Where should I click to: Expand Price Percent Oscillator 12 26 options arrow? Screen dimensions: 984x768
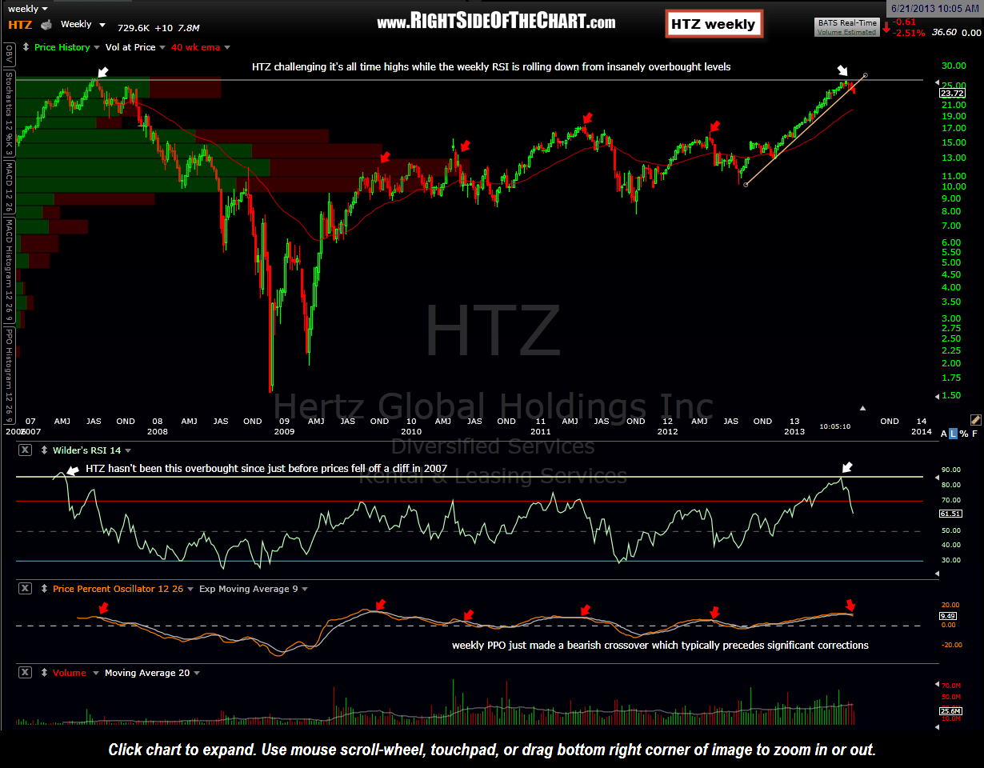[x=190, y=590]
